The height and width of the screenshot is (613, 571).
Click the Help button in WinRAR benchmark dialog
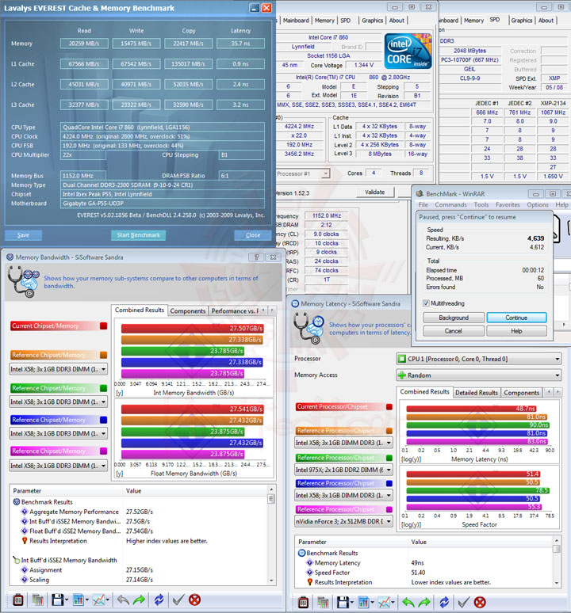[516, 331]
